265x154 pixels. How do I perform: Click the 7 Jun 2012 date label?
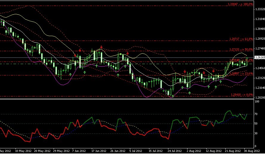coord(79,151)
